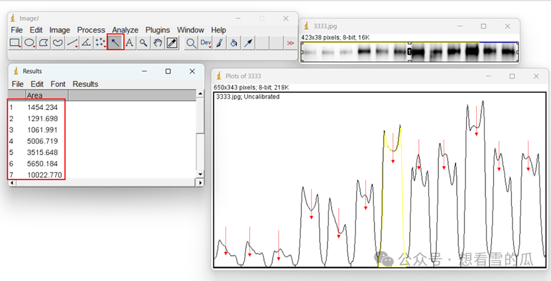Select result row with area 3515.648
551x281 pixels.
point(102,152)
